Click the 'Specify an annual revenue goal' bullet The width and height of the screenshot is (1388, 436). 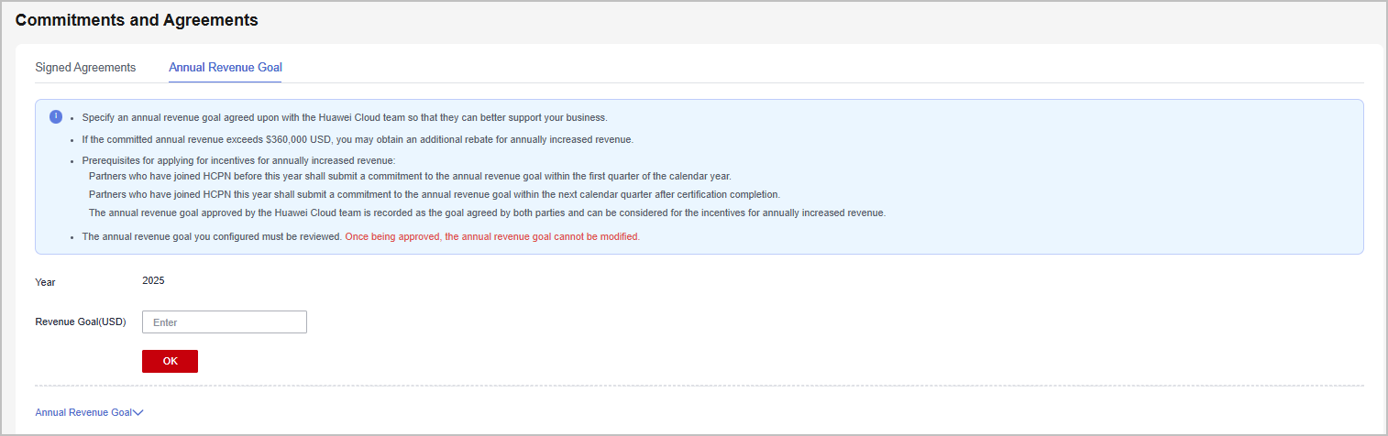tap(345, 117)
